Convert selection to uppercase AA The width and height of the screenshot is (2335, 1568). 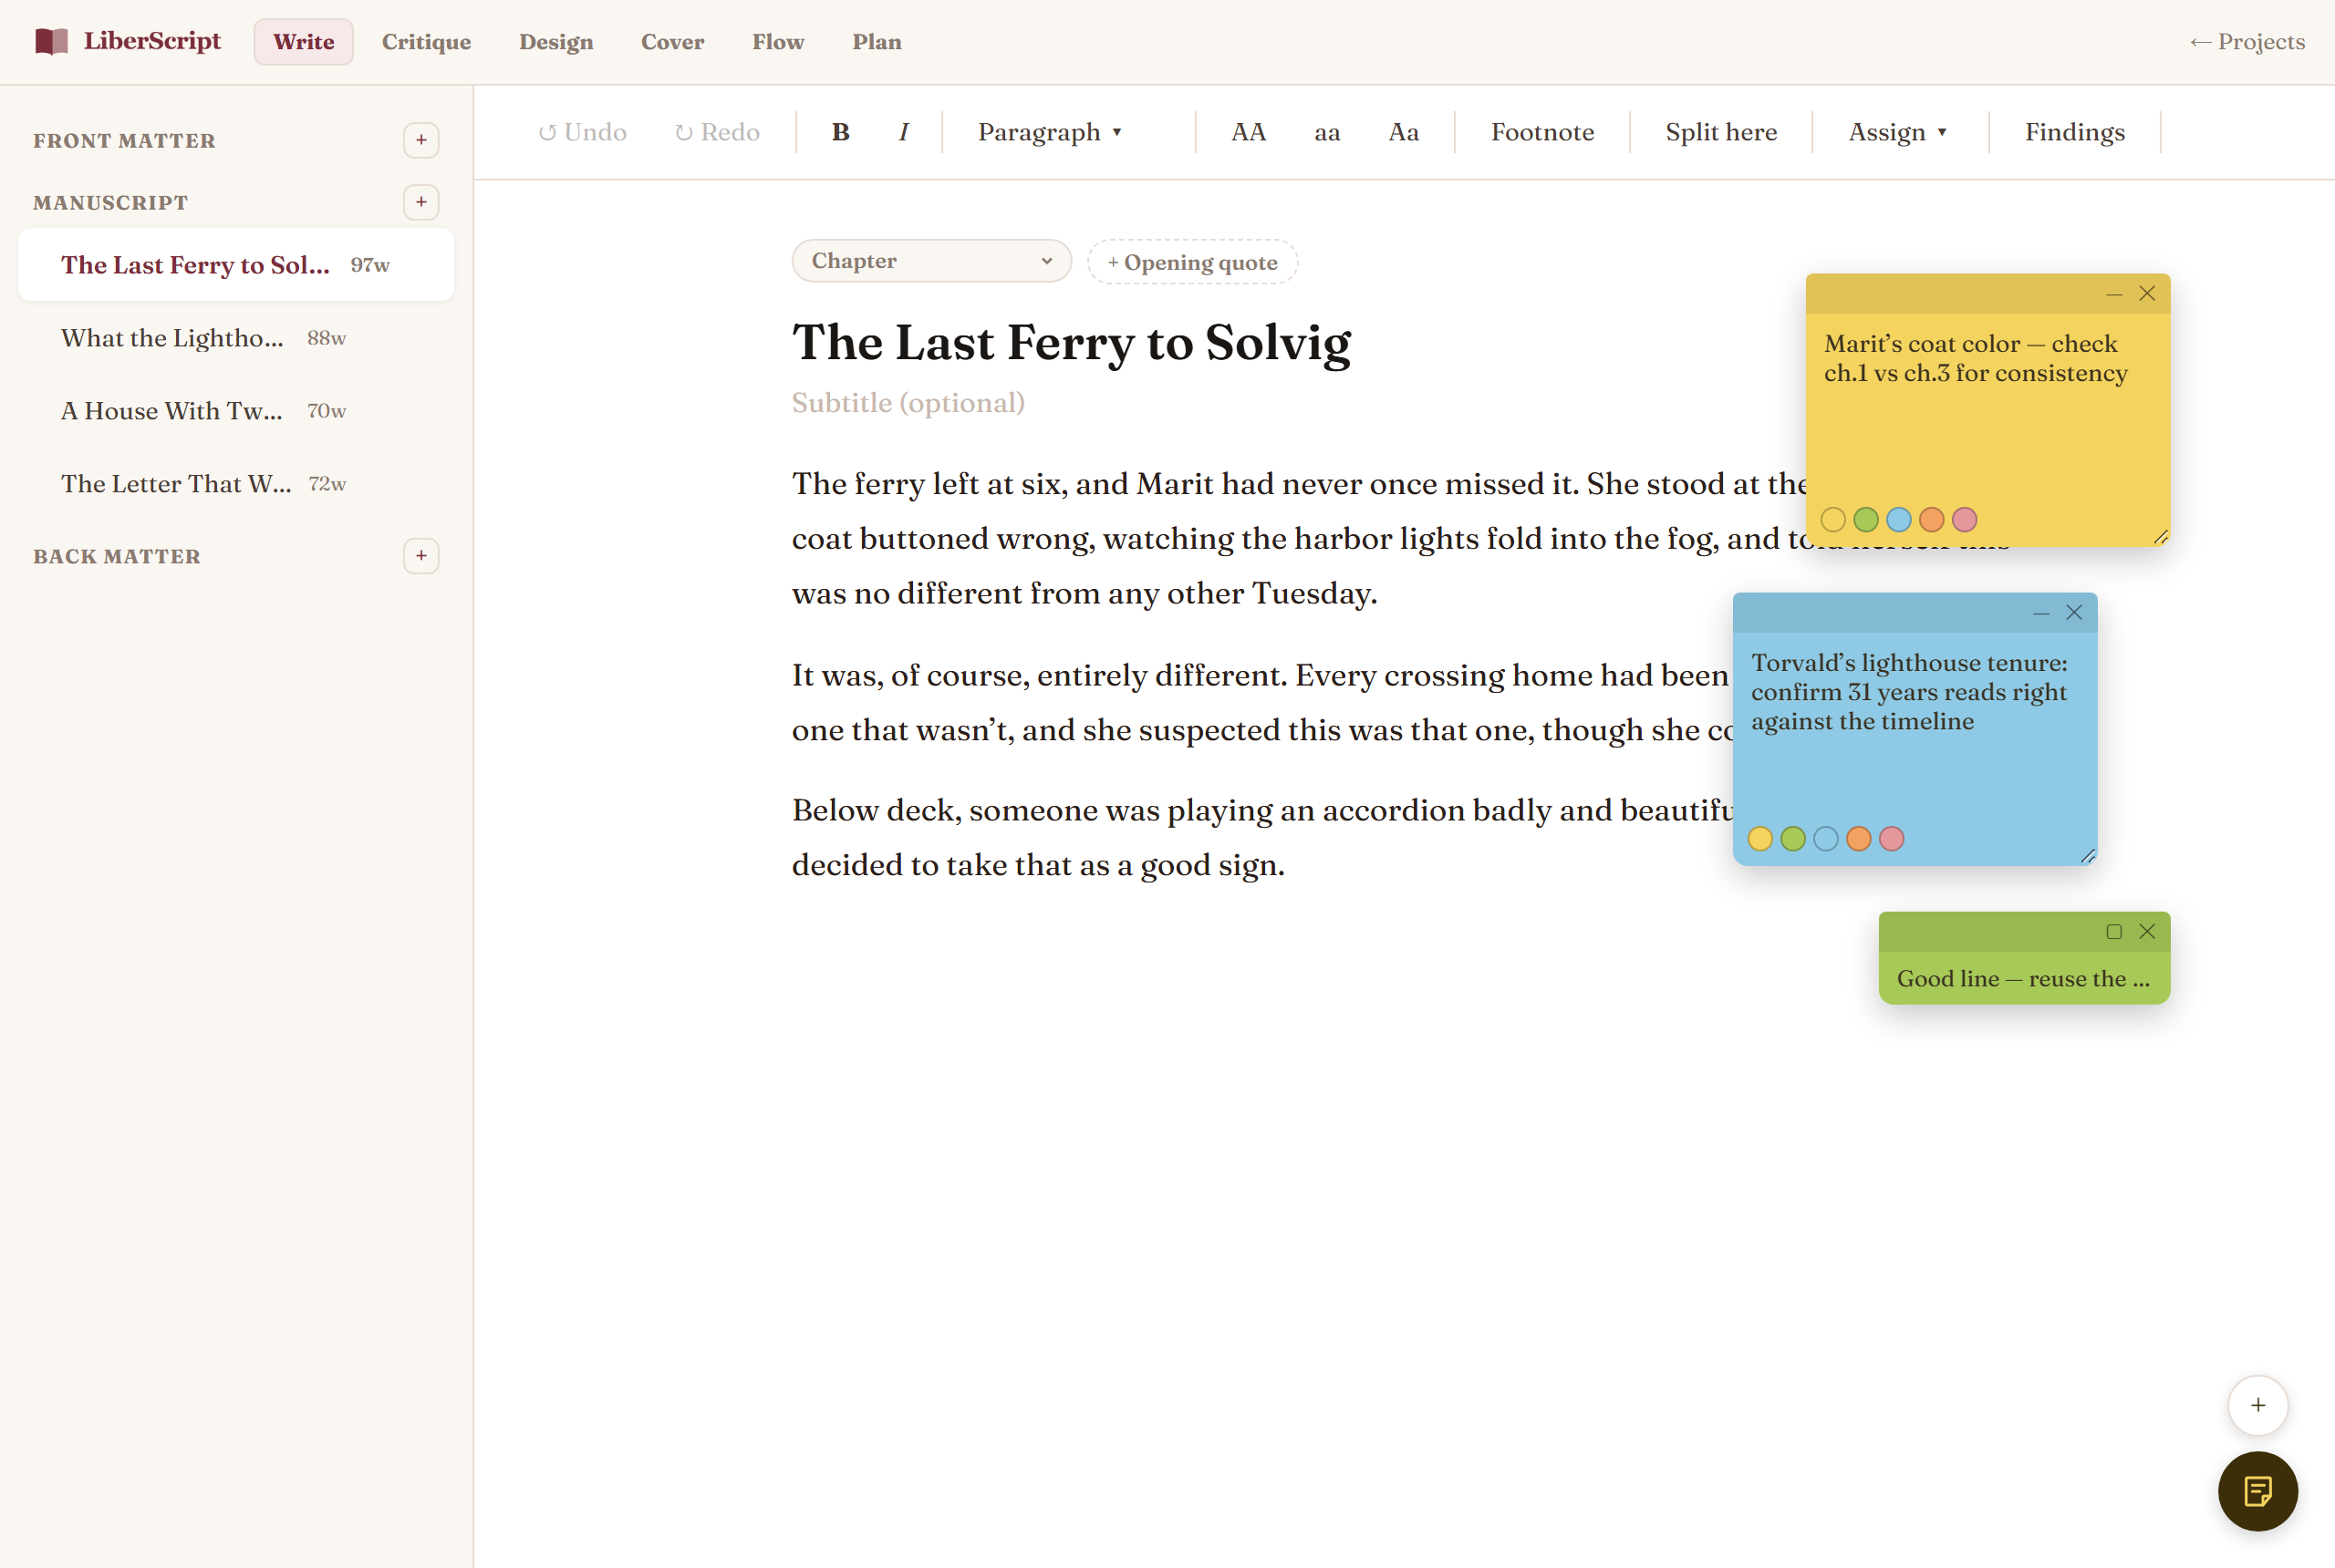1249,132
